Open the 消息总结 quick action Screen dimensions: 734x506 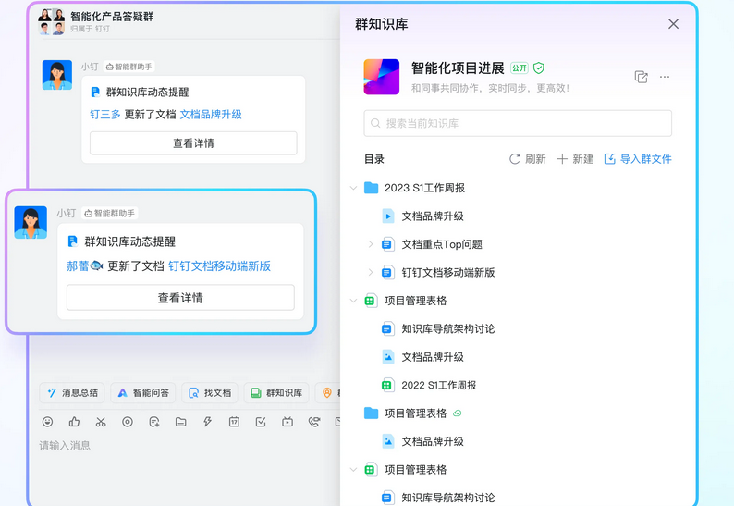tap(72, 392)
